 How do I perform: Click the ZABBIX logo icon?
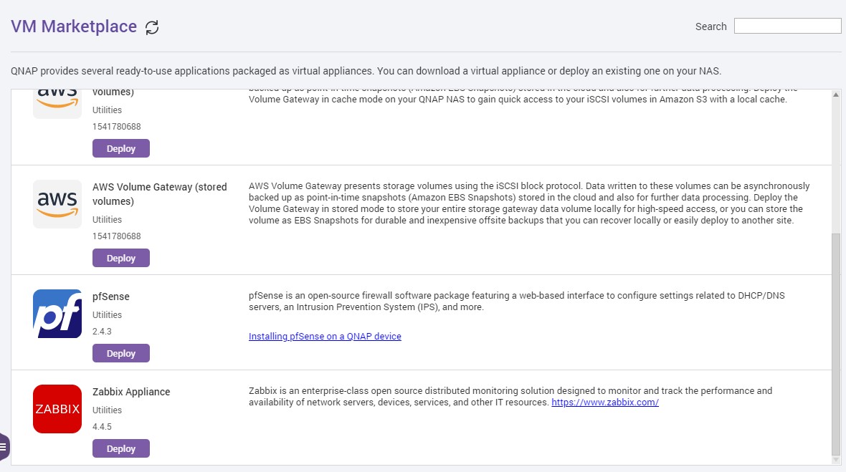(x=57, y=409)
